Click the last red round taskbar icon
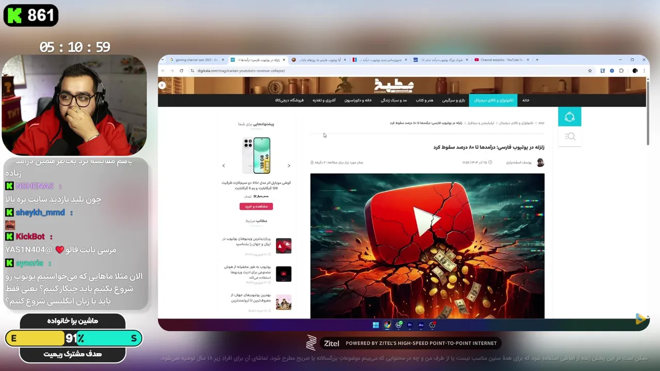Image resolution: width=660 pixels, height=371 pixels. click(x=432, y=325)
